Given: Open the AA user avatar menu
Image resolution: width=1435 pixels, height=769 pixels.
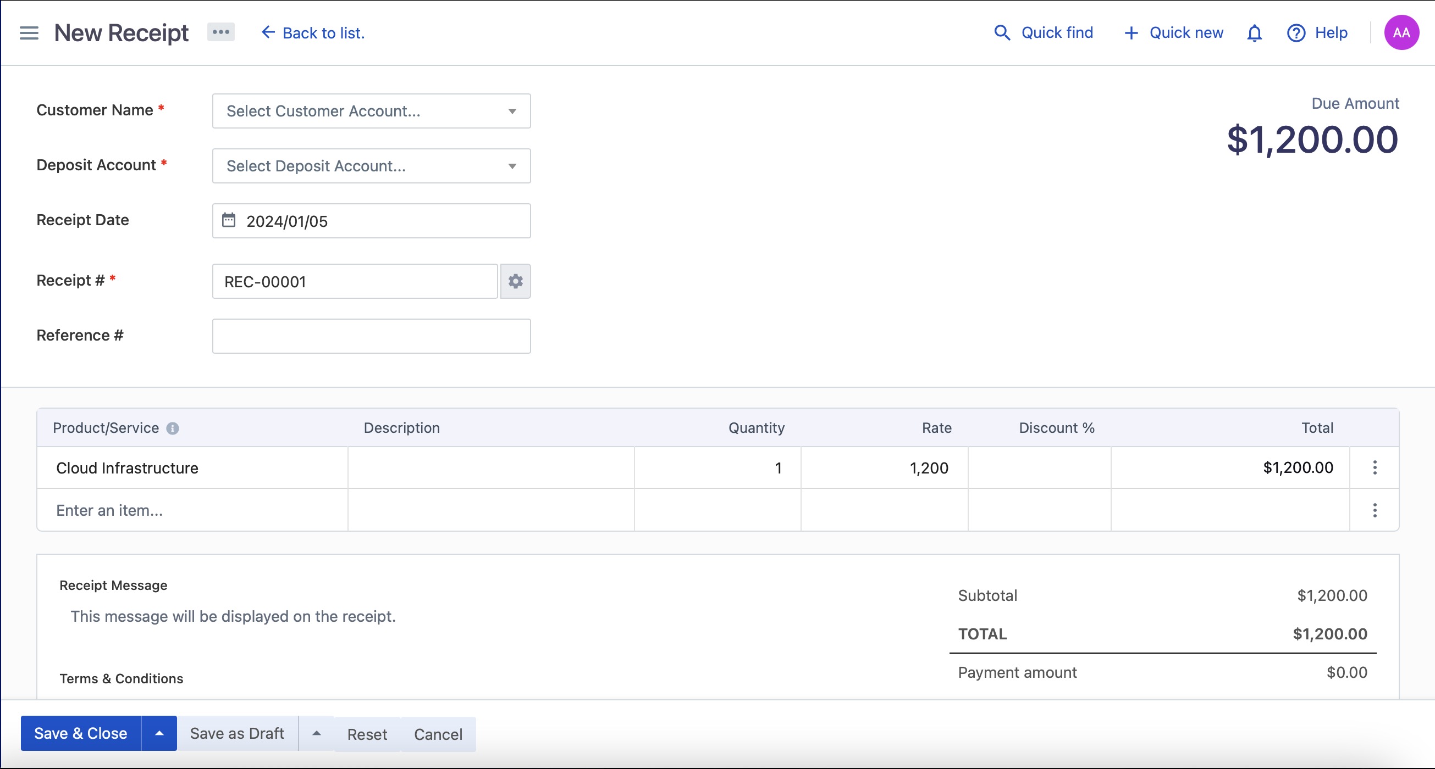Looking at the screenshot, I should pos(1401,32).
